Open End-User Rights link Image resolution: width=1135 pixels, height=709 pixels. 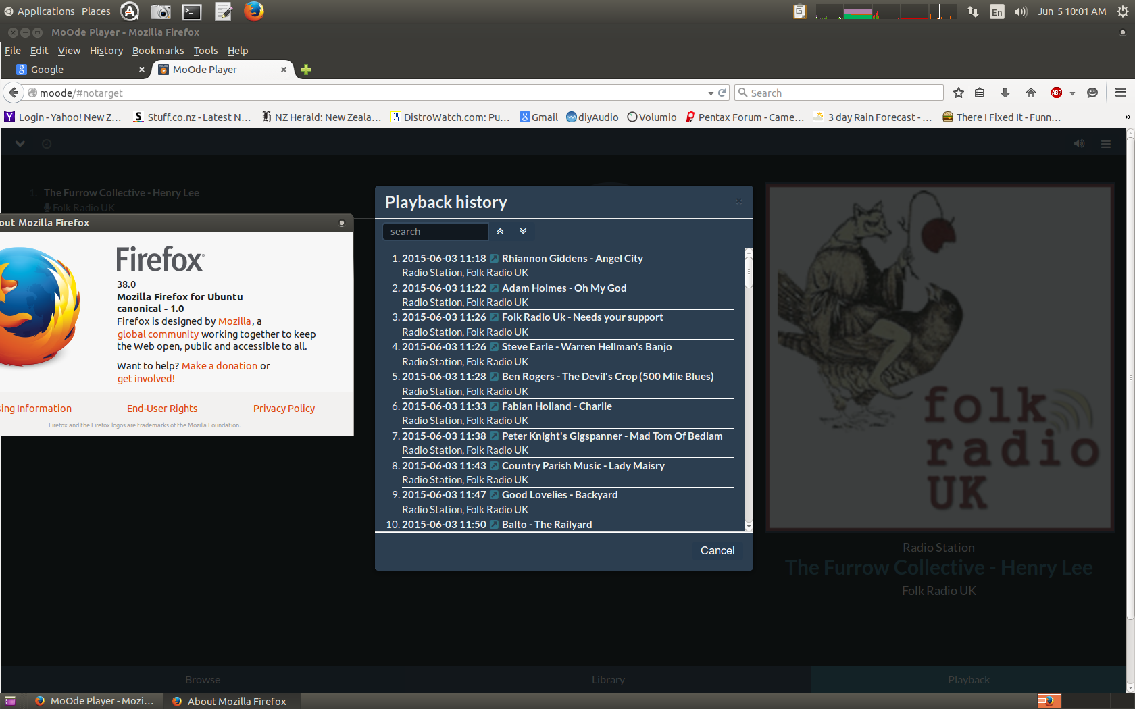(162, 409)
